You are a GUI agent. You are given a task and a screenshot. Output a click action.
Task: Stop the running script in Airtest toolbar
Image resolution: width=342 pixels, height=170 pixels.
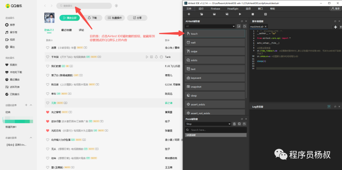click(253, 14)
